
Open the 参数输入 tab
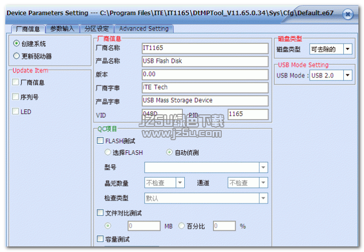click(x=62, y=29)
